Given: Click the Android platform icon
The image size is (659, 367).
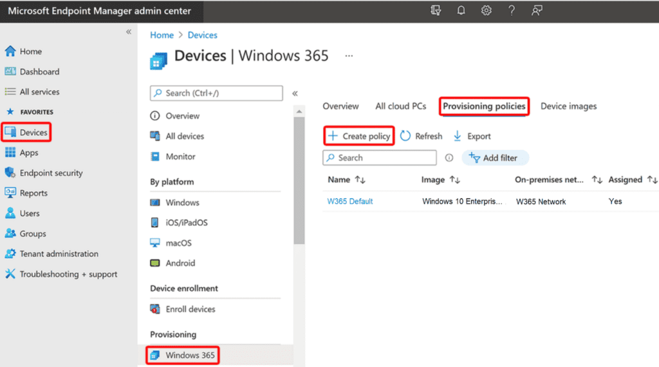Looking at the screenshot, I should [x=155, y=263].
